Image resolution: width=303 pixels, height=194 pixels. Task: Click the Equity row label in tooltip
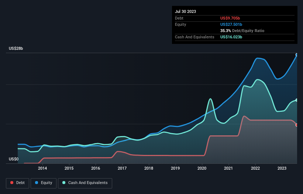pos(180,24)
